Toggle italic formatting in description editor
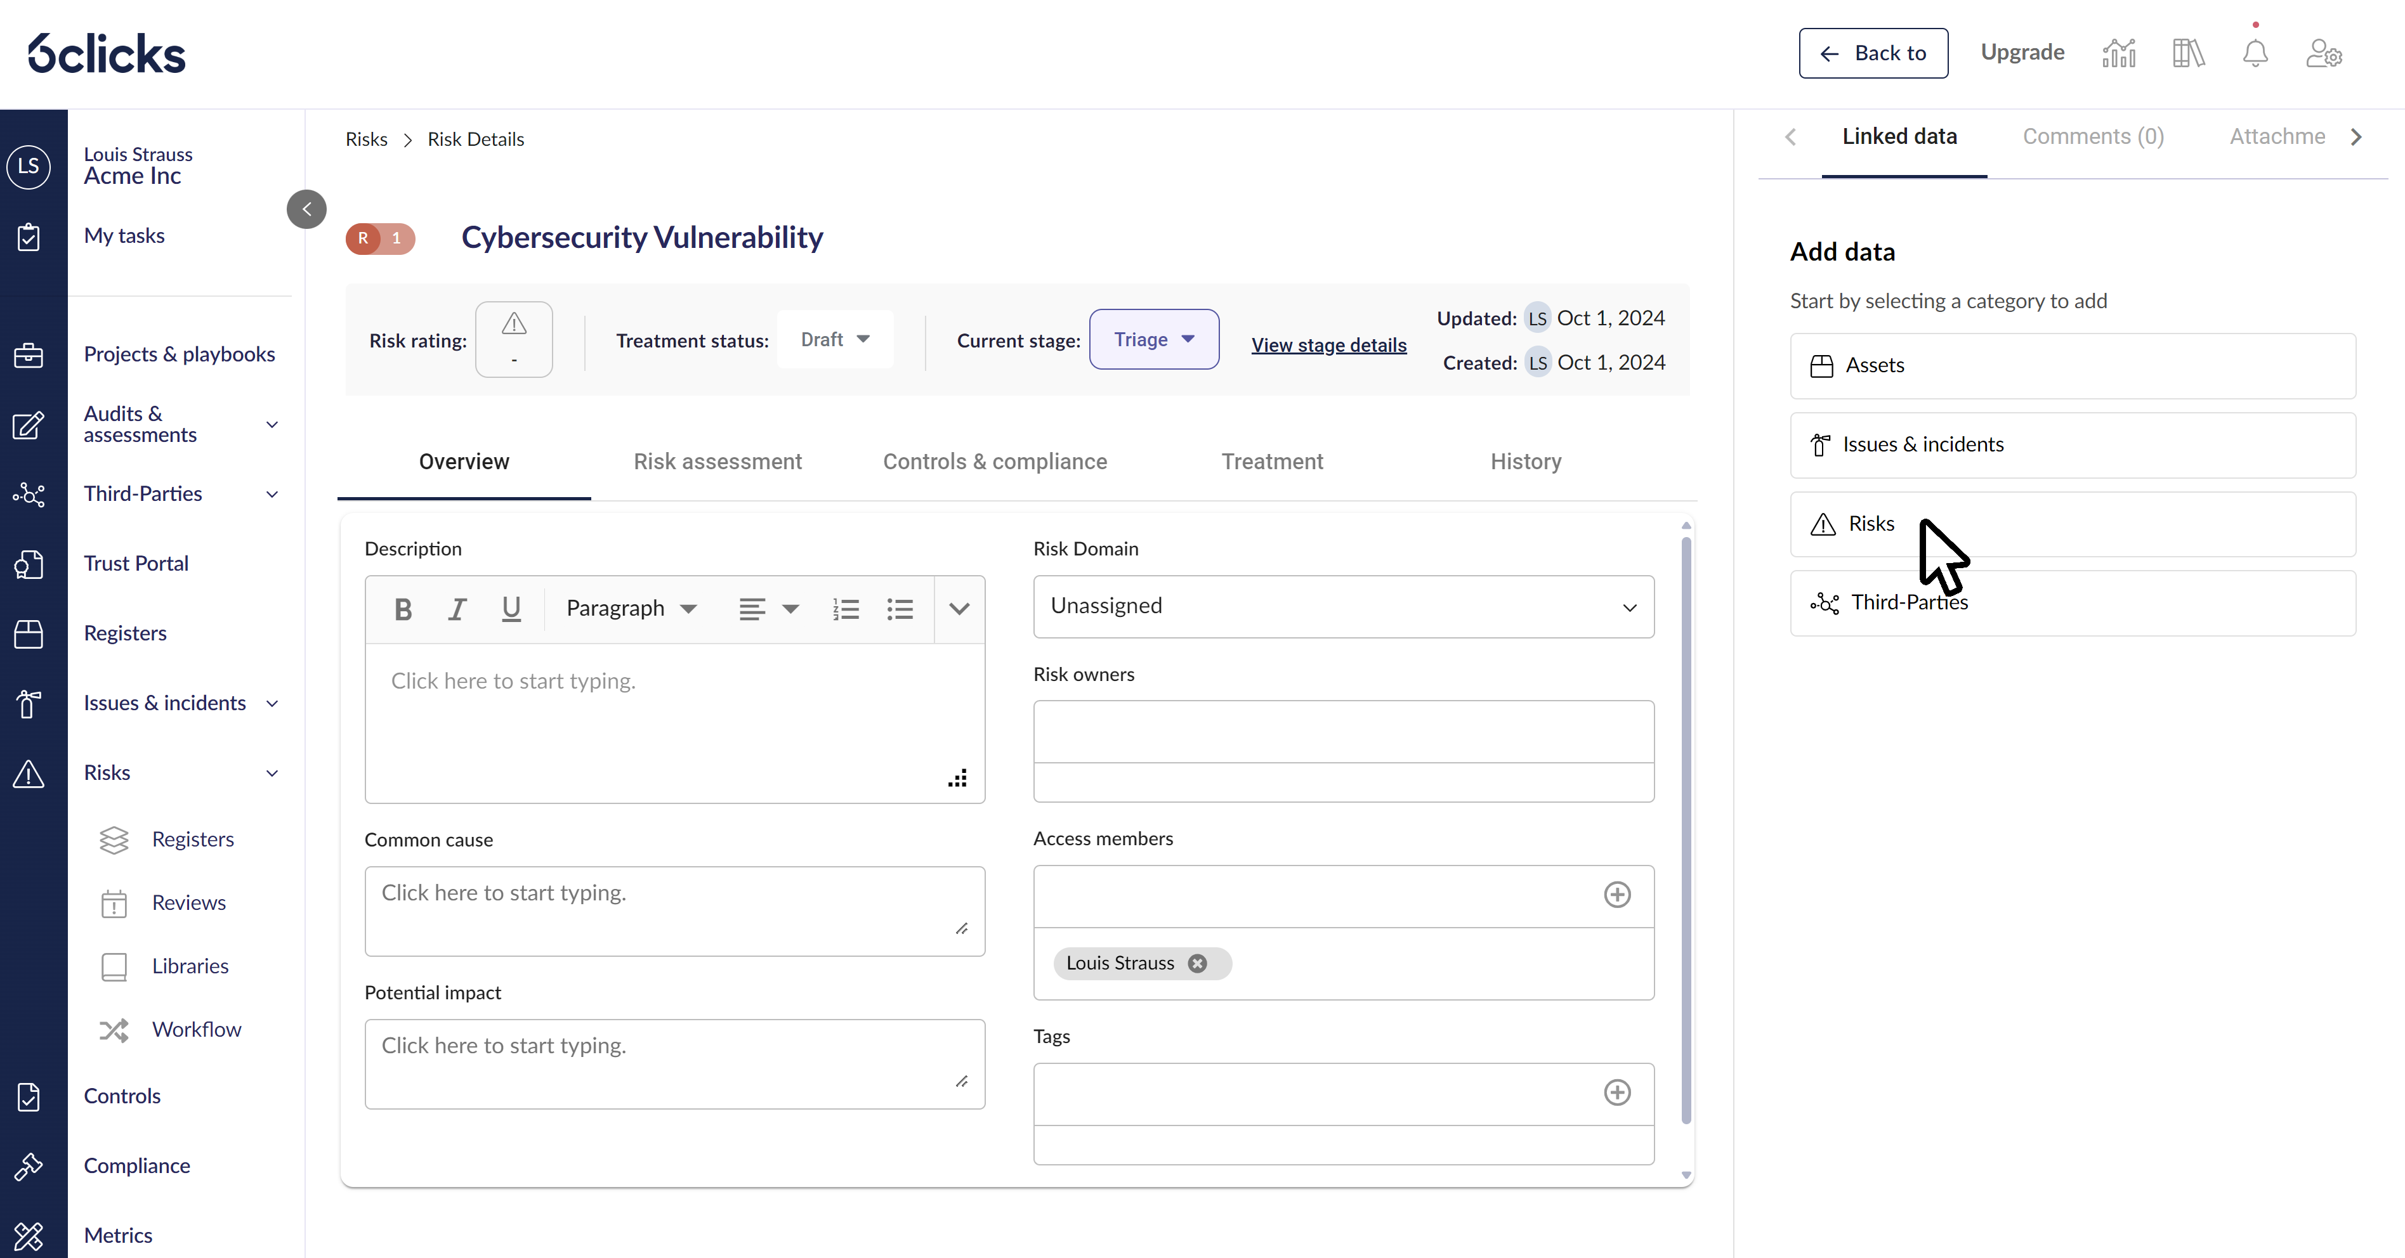This screenshot has width=2405, height=1258. coord(457,609)
